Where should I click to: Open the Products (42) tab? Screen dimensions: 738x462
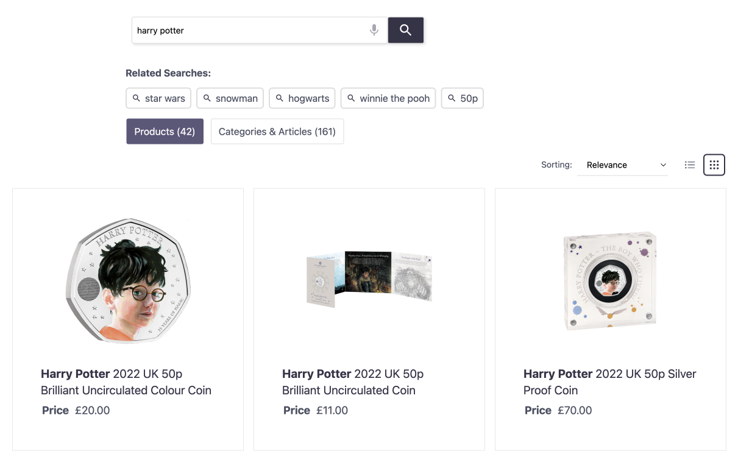pos(165,132)
